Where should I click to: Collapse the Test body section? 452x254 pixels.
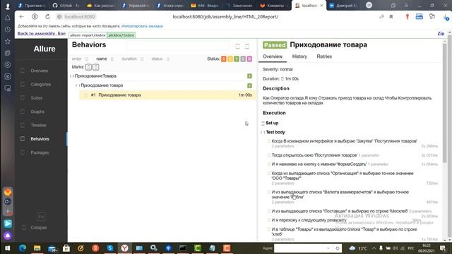click(x=273, y=132)
